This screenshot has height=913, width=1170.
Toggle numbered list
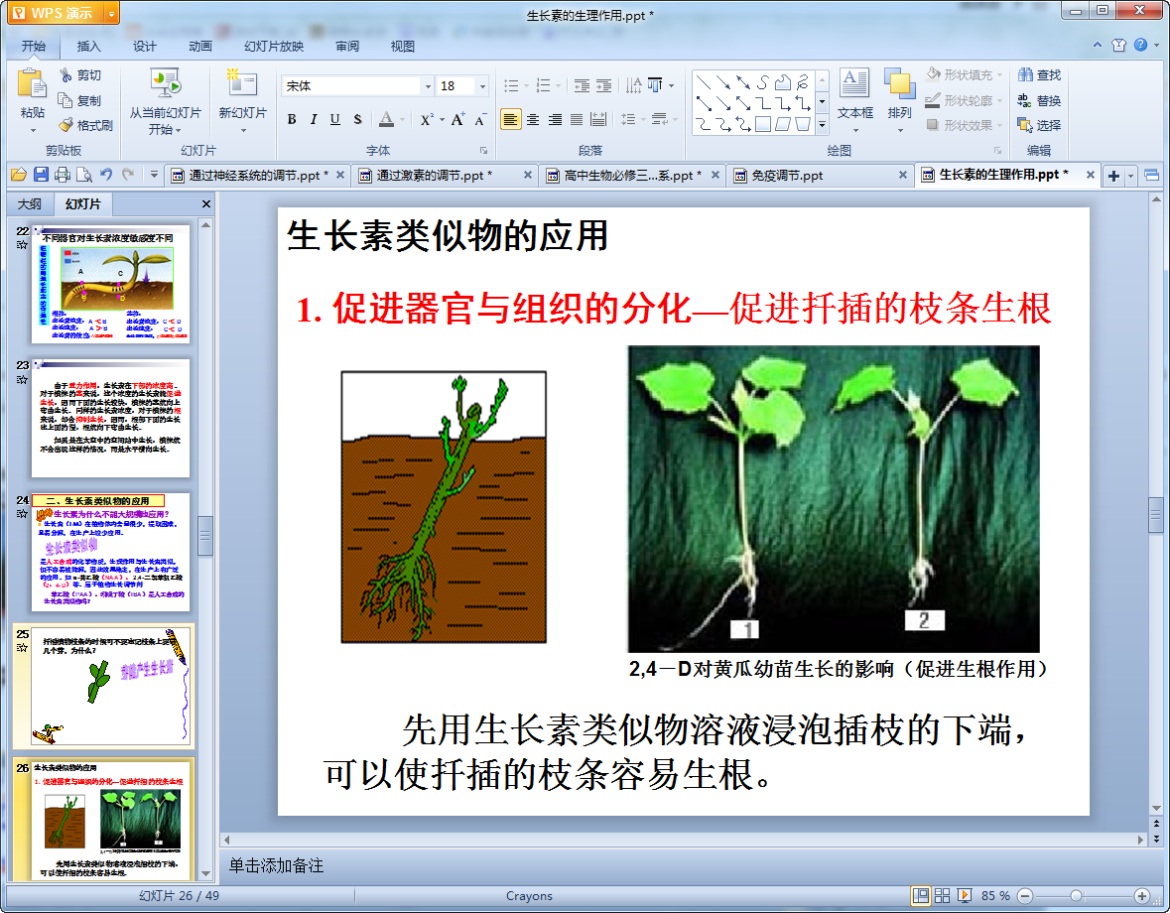(x=543, y=85)
